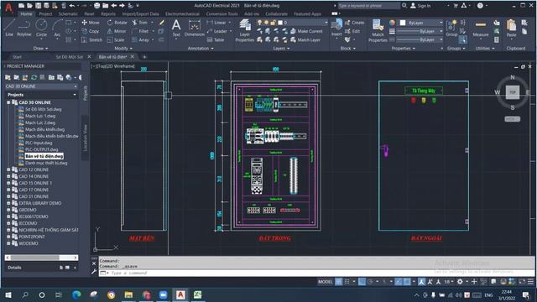Toggle polar tracking in status bar
Screen dimensions: 537x302
pos(371,282)
